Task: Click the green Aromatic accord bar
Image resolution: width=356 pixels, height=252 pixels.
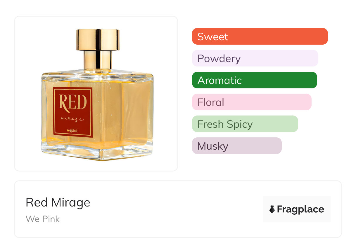Action: click(255, 80)
